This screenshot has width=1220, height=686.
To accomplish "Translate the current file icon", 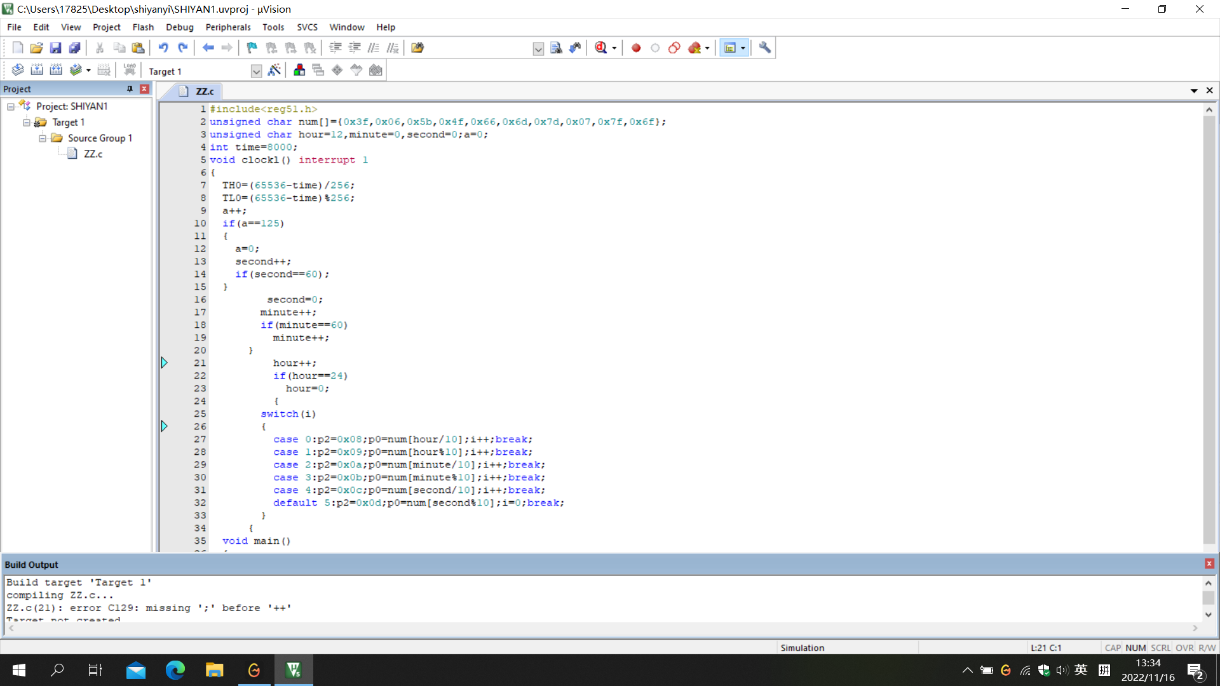I will 18,70.
